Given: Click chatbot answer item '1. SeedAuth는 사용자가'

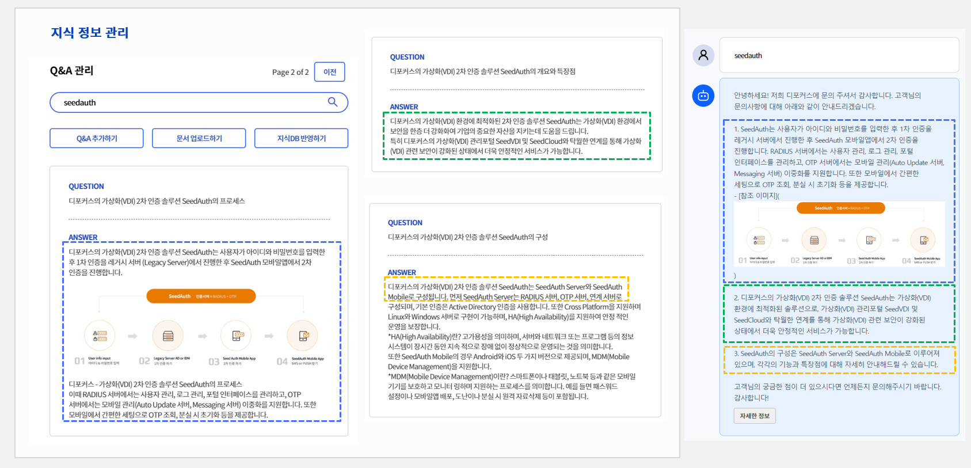Looking at the screenshot, I should click(839, 157).
